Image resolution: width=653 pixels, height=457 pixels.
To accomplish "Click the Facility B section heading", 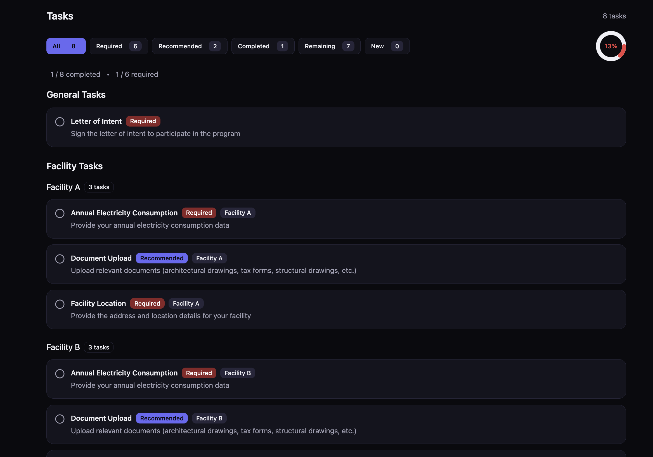I will coord(63,347).
